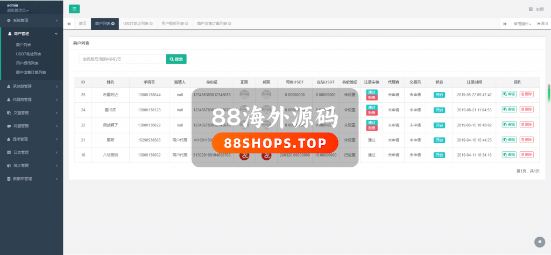Close the USDT地址列表 tab via X icon
This screenshot has height=255, width=551.
click(151, 24)
